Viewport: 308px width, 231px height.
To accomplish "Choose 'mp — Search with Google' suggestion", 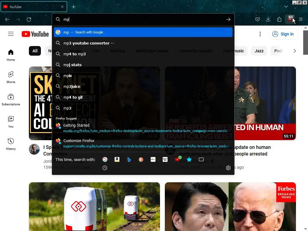I will point(143,32).
